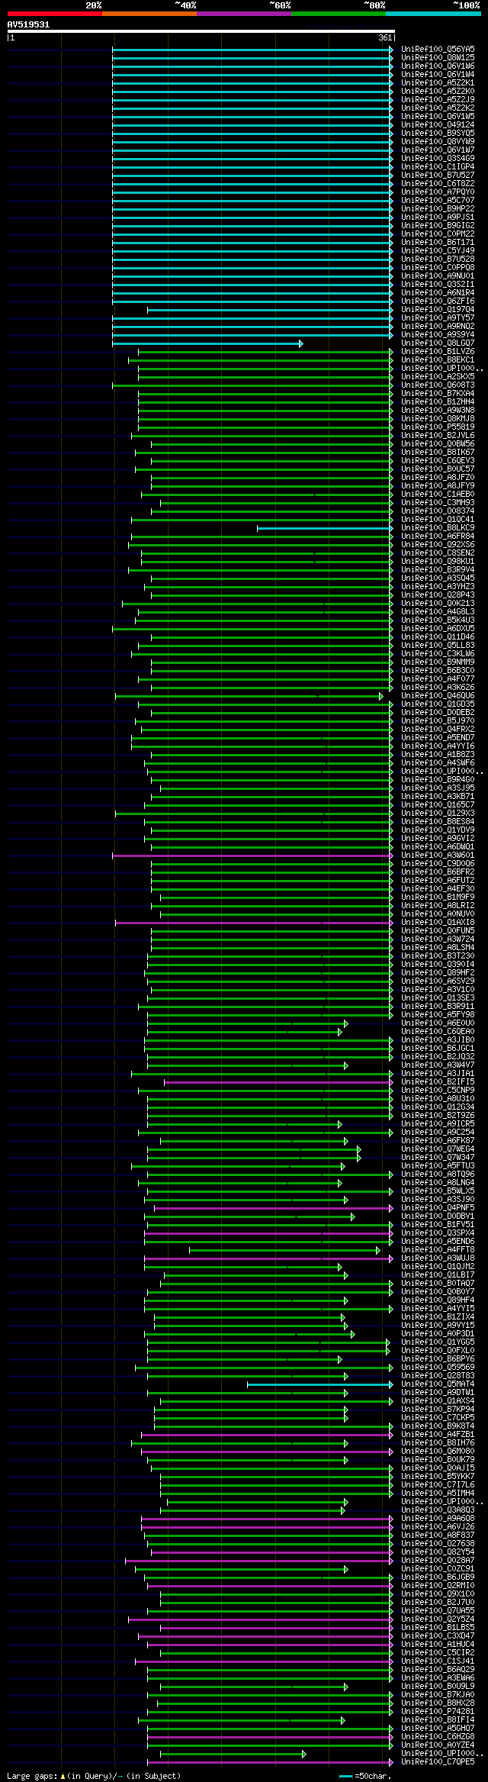Click the UniRef100_Q3S2I1 label

point(438,285)
